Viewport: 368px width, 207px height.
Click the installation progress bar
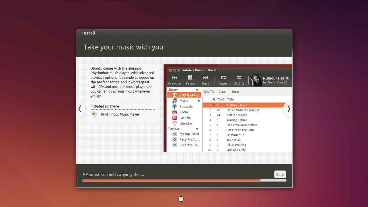pyautogui.click(x=184, y=180)
